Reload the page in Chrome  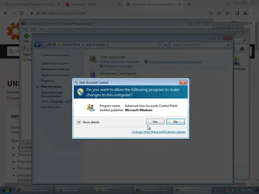point(22,13)
